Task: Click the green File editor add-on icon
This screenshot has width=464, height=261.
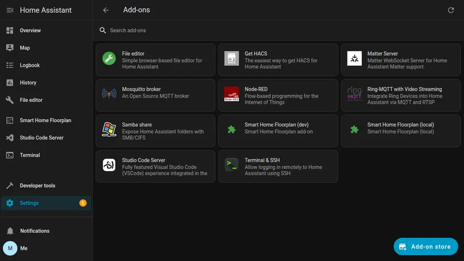Action: (x=109, y=58)
